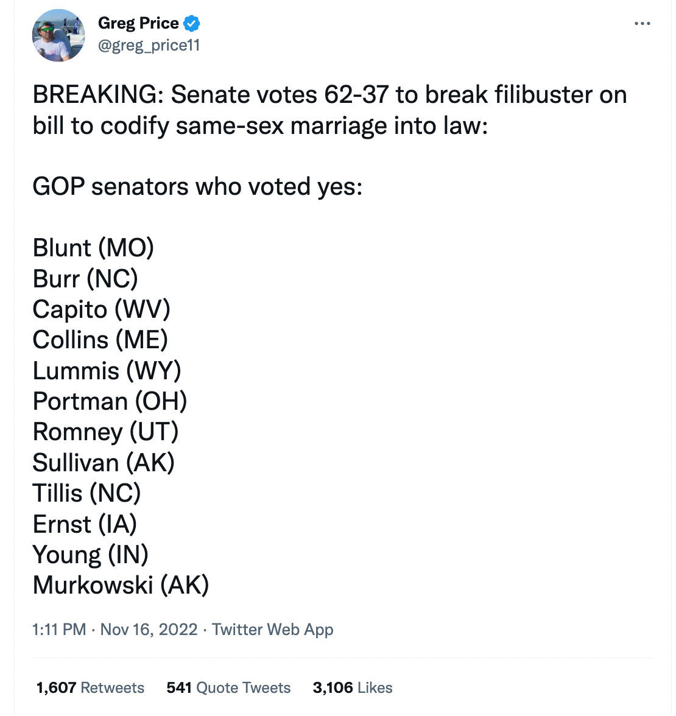
Task: Open the @greg_price11 handle link
Action: click(x=149, y=45)
